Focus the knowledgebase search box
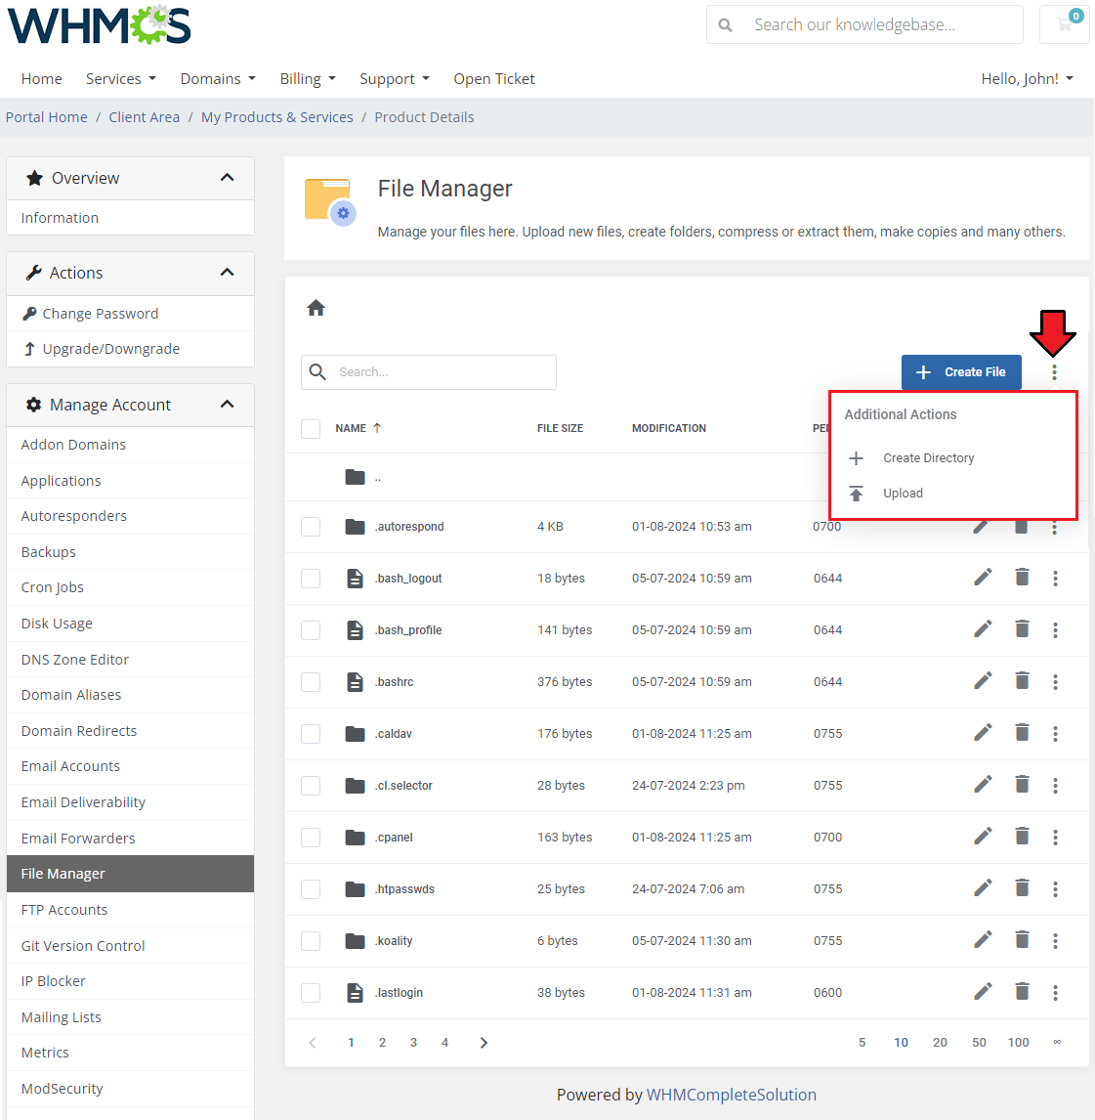Viewport: 1095px width, 1120px height. pyautogui.click(x=864, y=25)
